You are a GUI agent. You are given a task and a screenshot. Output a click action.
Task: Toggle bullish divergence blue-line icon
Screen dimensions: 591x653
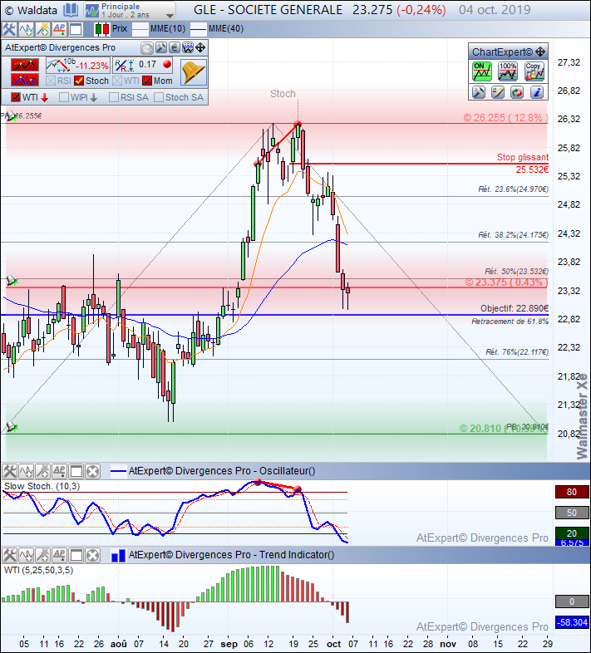(x=25, y=80)
